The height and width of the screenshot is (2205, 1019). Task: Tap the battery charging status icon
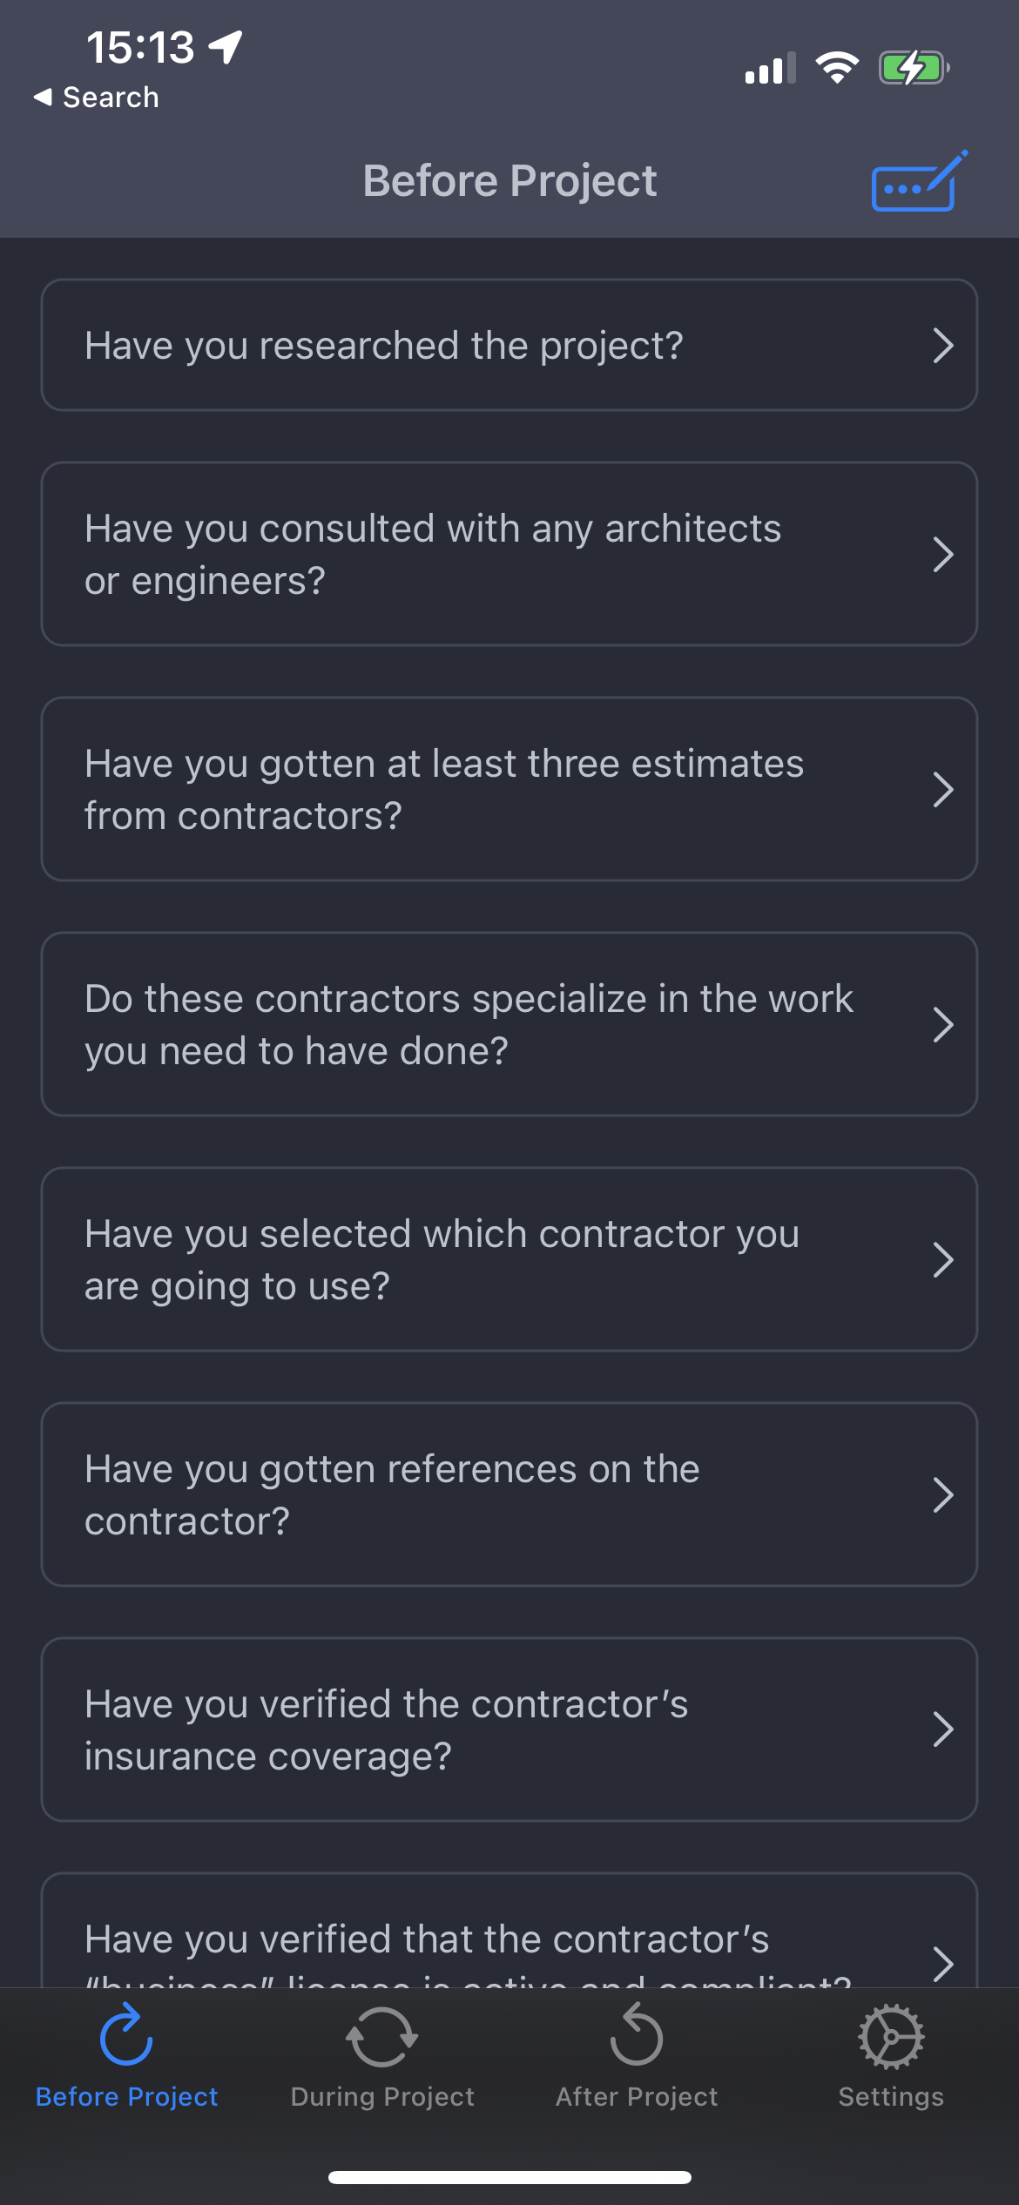tap(914, 67)
